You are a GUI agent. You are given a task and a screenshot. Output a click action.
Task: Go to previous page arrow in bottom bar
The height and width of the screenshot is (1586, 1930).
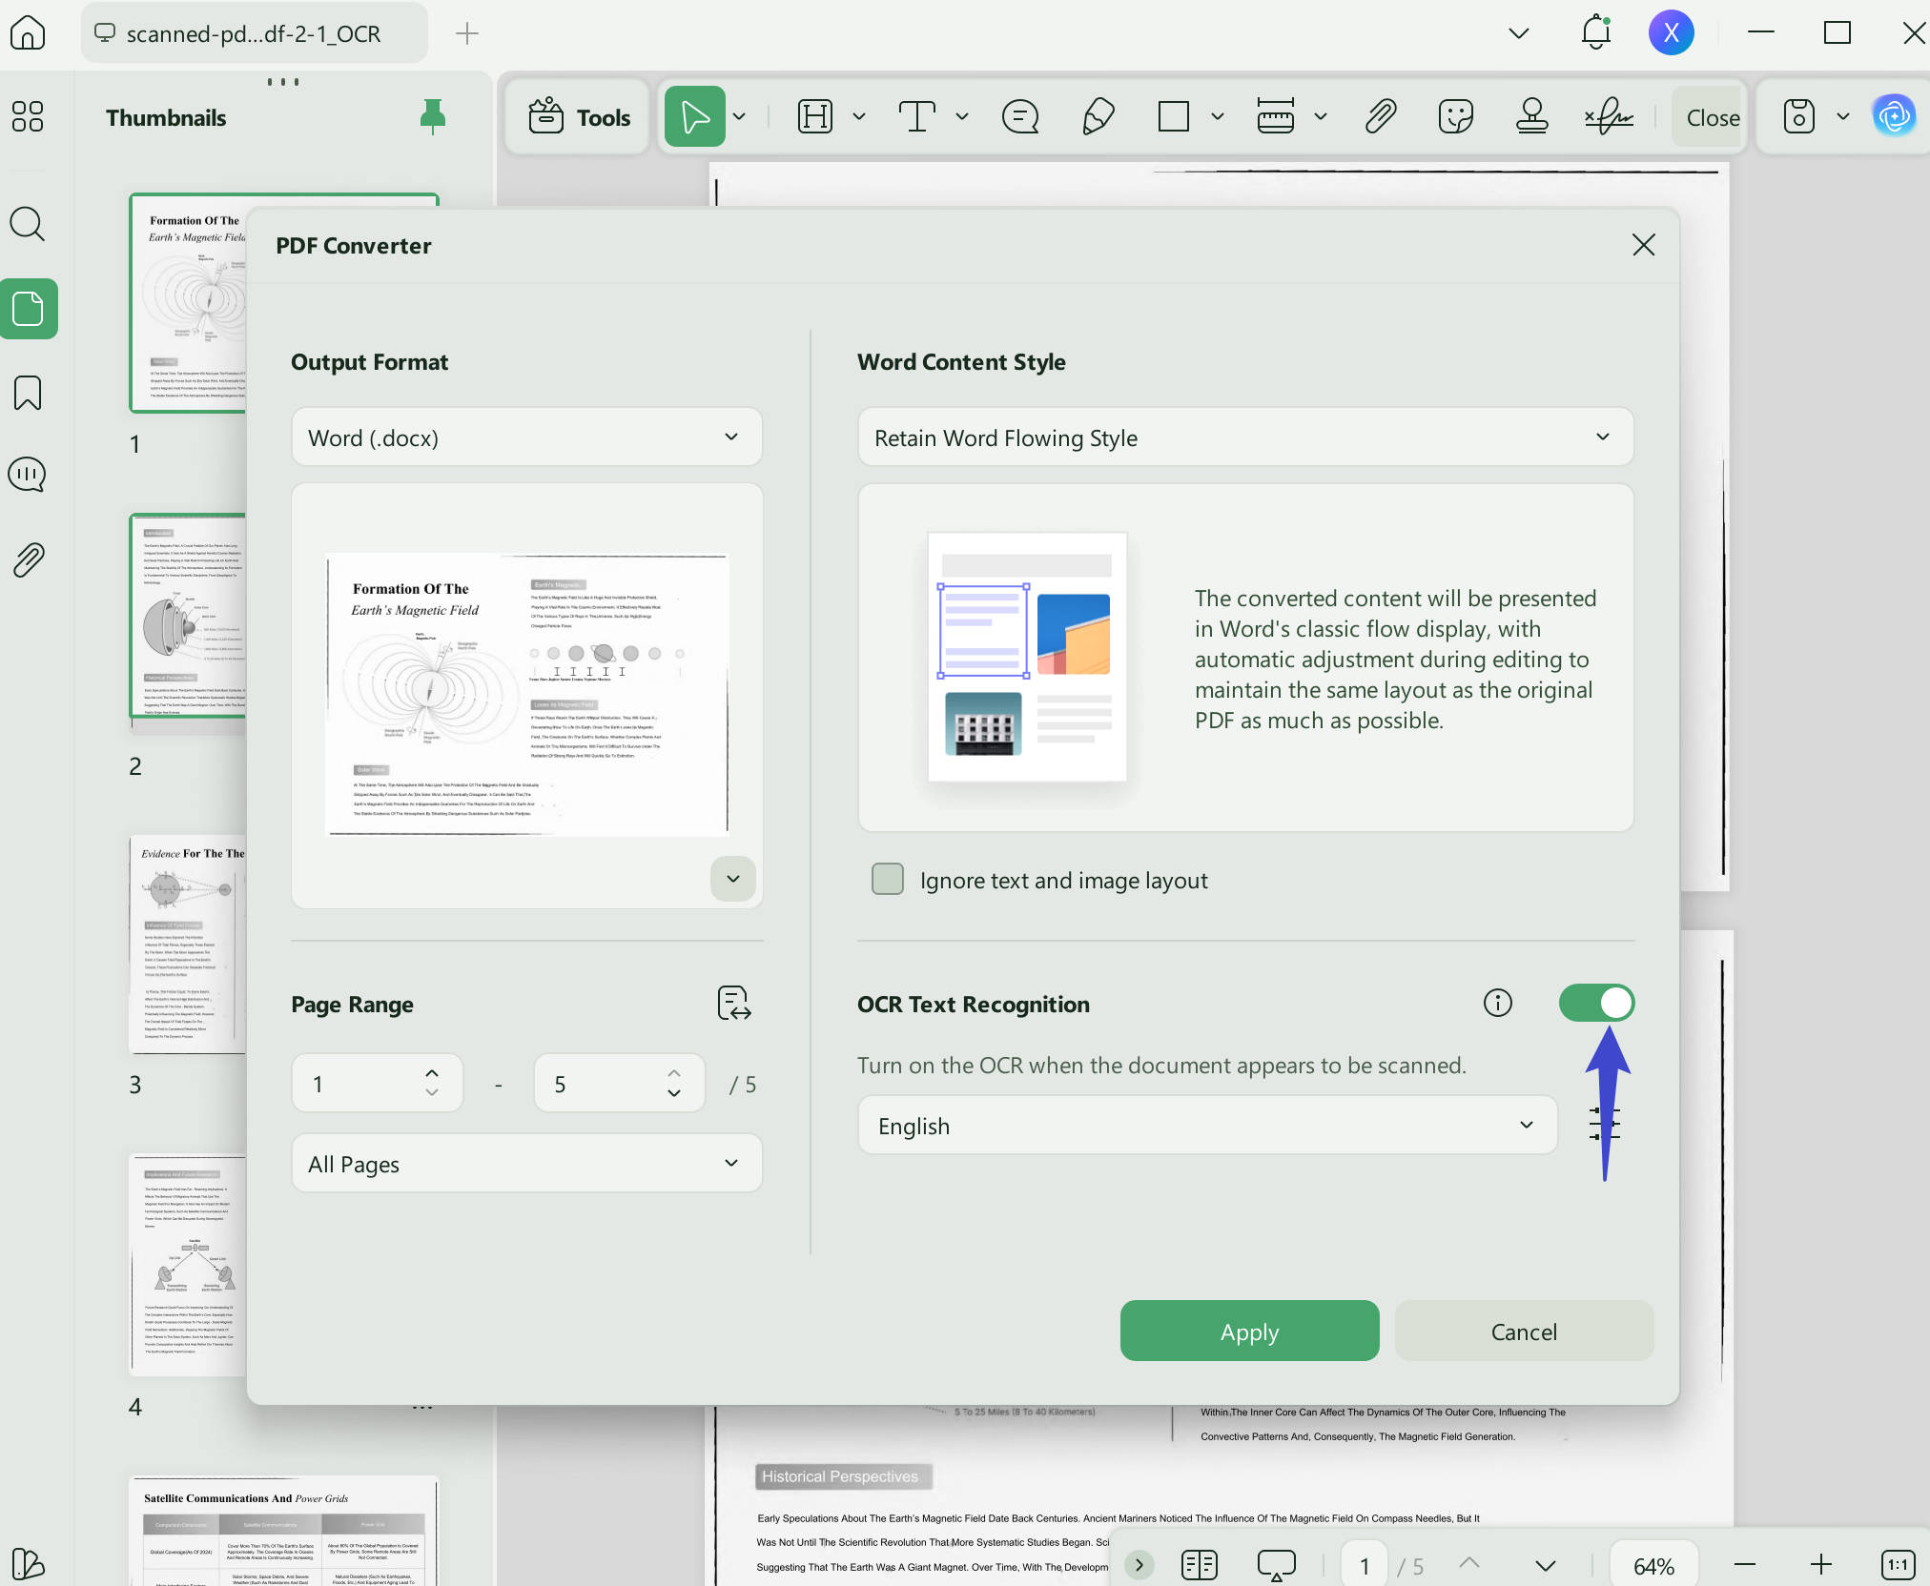coord(1468,1564)
